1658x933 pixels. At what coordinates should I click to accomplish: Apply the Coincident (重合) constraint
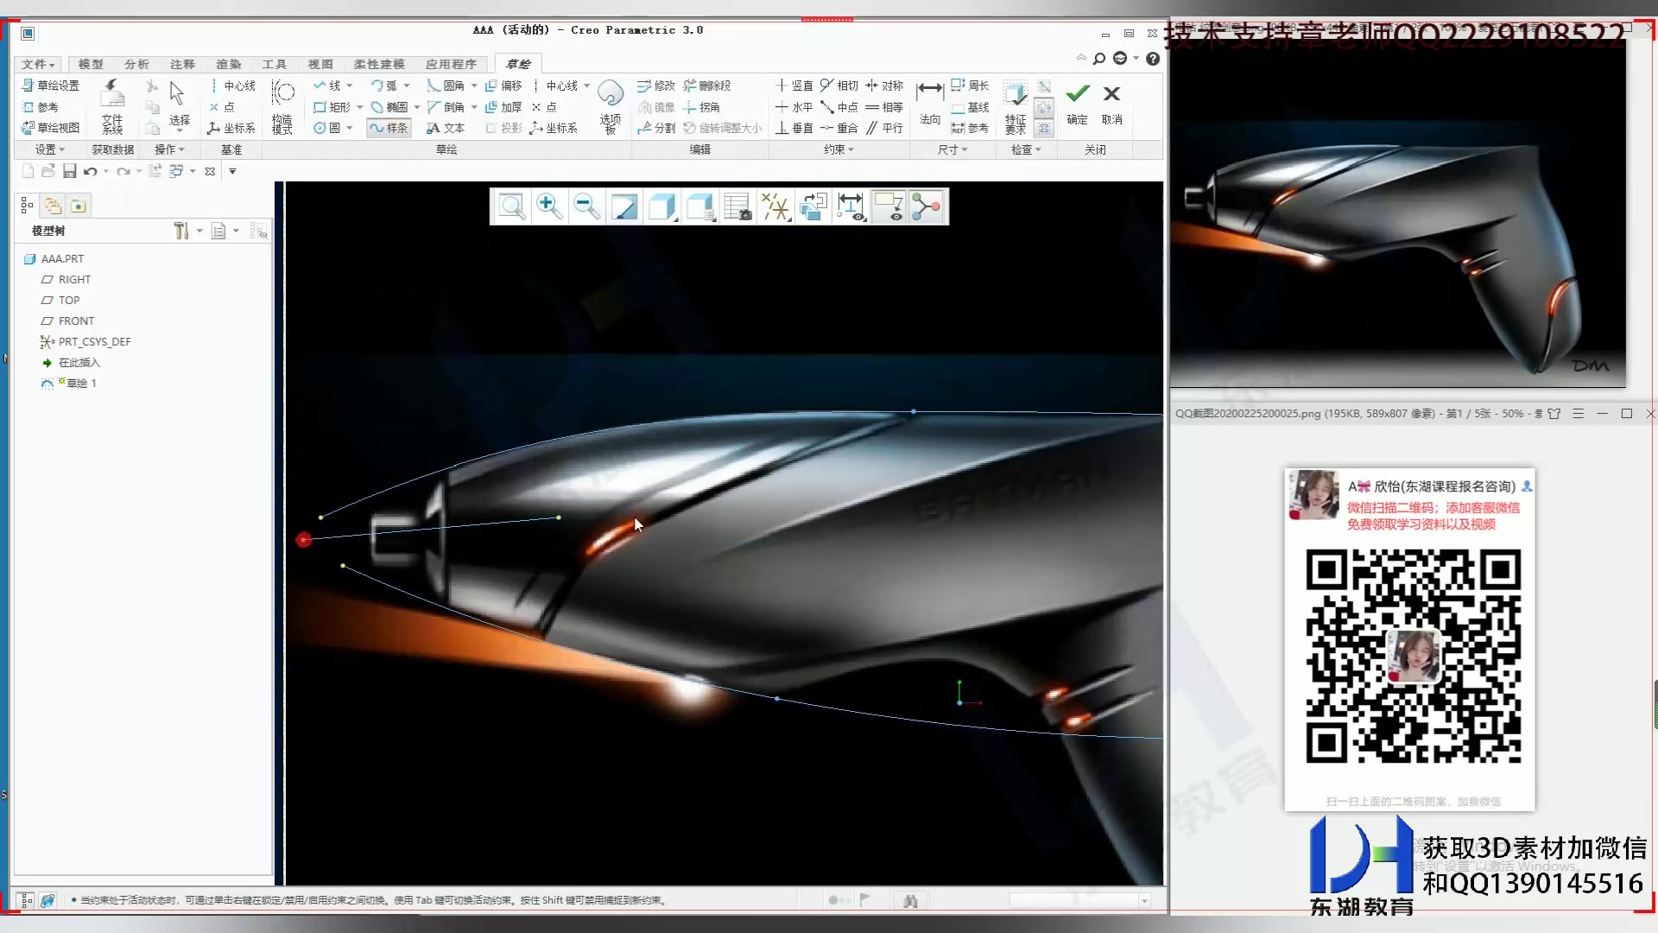point(839,128)
